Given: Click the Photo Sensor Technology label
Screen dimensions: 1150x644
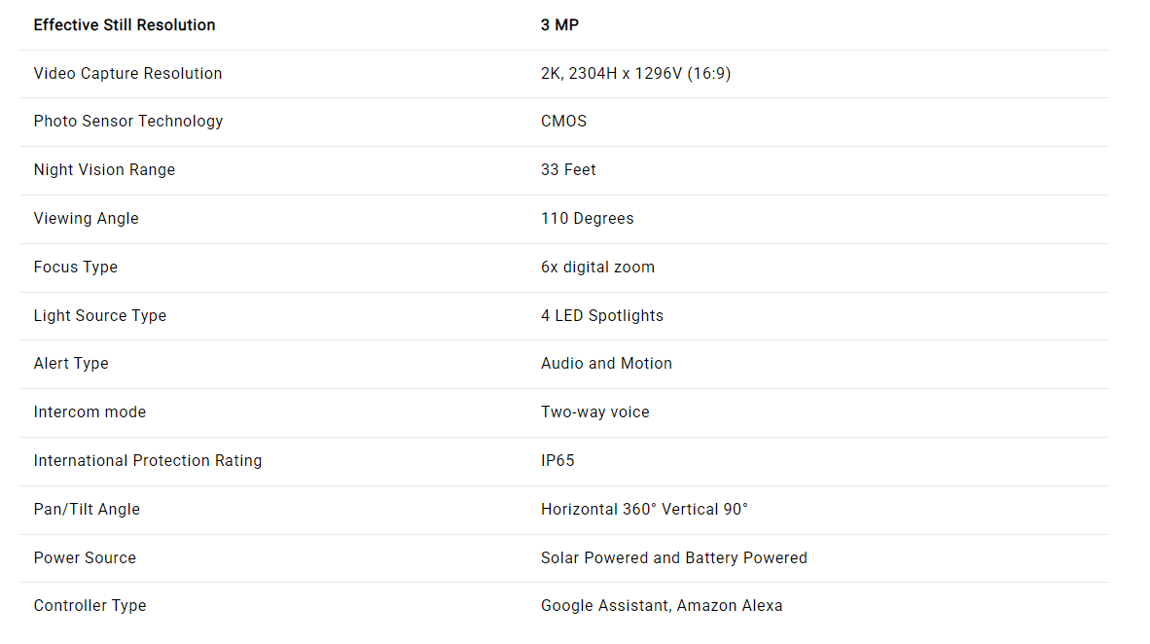Looking at the screenshot, I should pos(128,122).
